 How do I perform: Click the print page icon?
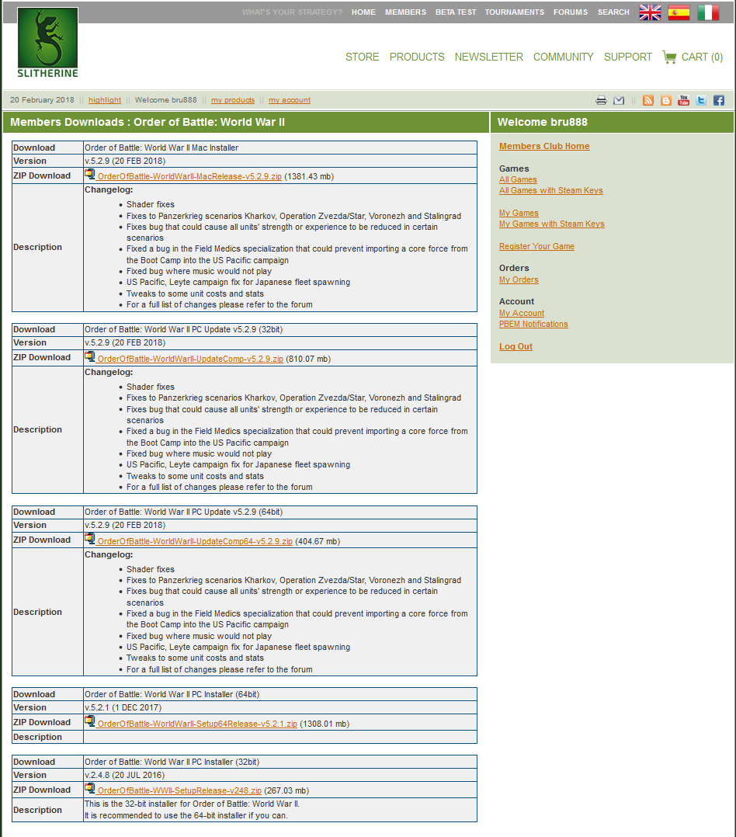point(601,100)
